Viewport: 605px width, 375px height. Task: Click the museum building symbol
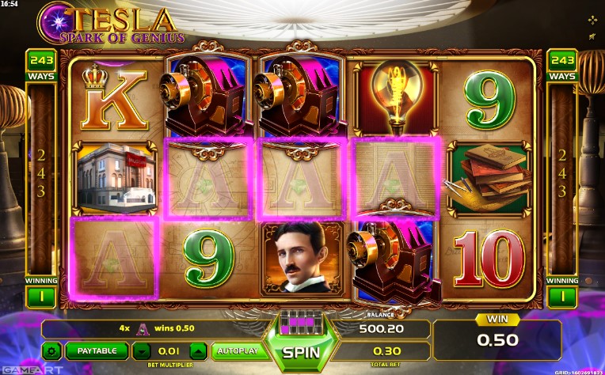115,179
